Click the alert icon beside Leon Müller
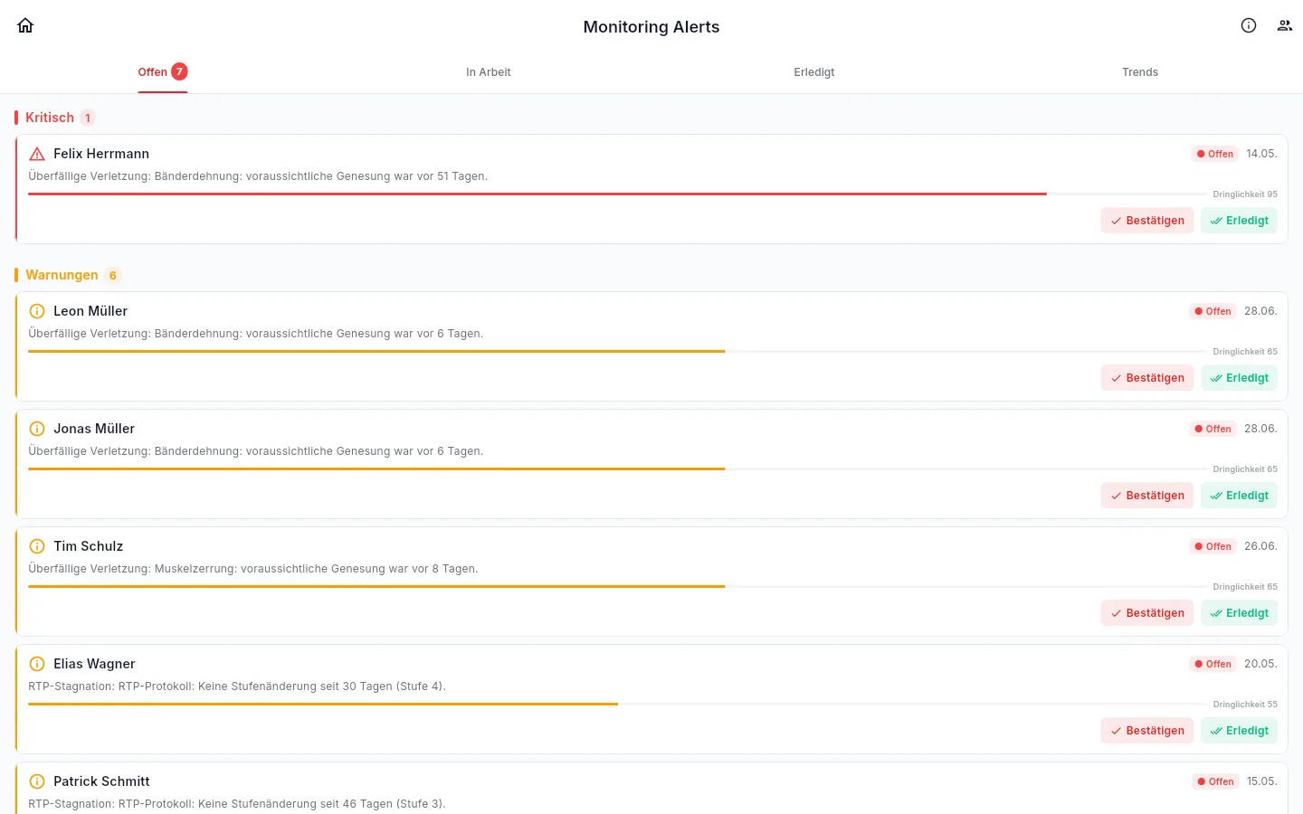This screenshot has height=814, width=1303. 37,311
